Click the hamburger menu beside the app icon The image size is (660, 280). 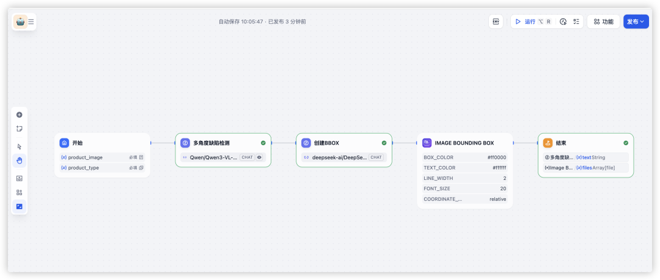(x=31, y=22)
